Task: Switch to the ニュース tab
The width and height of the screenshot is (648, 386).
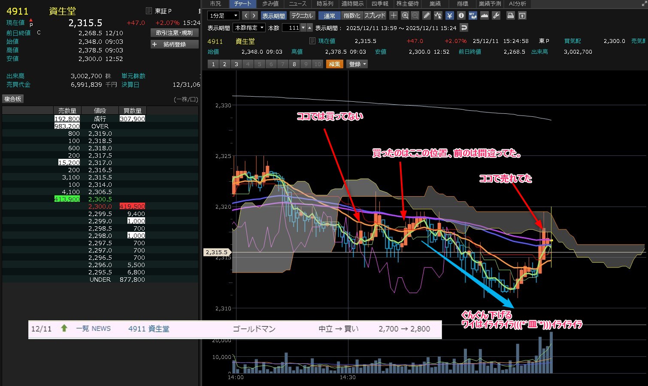Action: [297, 3]
